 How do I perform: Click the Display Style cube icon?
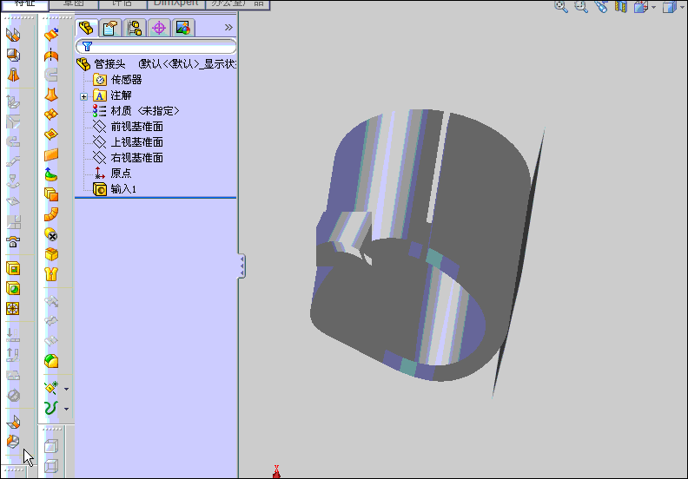[x=669, y=7]
